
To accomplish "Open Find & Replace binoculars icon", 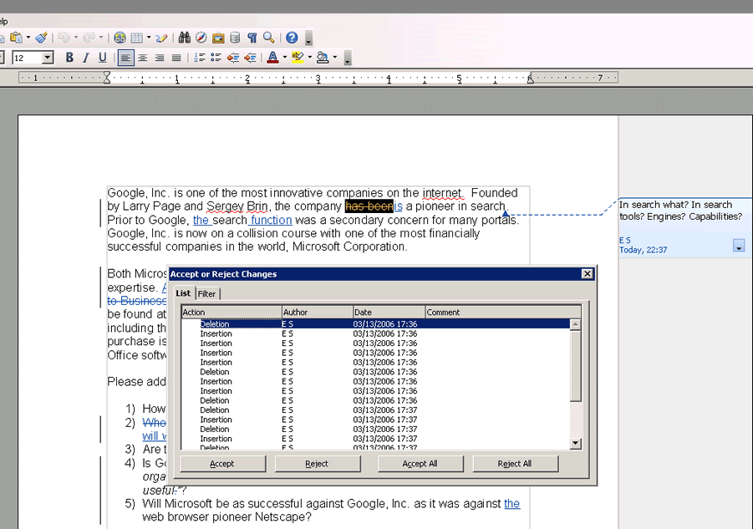I will click(x=185, y=38).
